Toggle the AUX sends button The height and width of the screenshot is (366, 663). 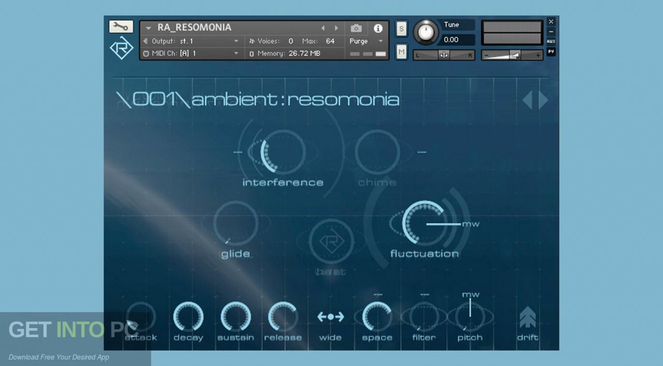point(551,41)
